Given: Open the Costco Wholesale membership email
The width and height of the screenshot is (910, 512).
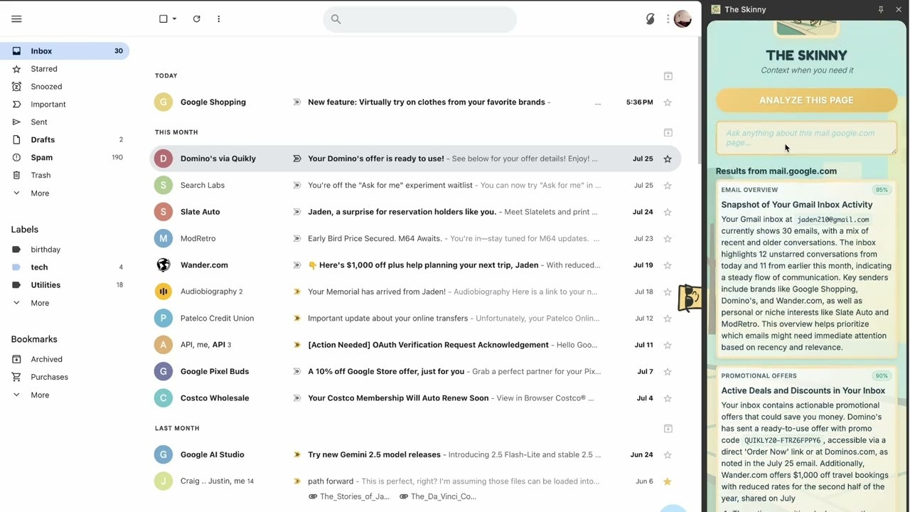Looking at the screenshot, I should 398,398.
